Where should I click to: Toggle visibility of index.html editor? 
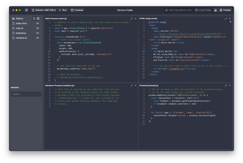tap(38, 24)
